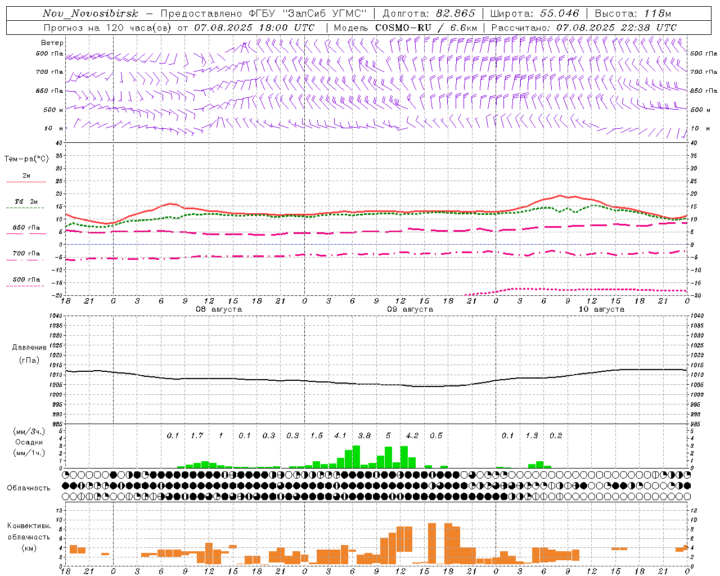Click the 'Td 2м' dew point legend entry
The height and width of the screenshot is (576, 720).
(26, 201)
